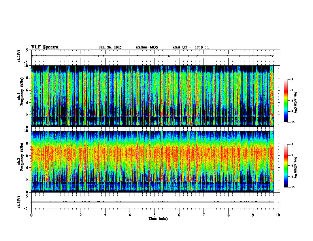Click the "-7" label on ch.2 color bar
Screen dimensions: 313x241
[292, 155]
